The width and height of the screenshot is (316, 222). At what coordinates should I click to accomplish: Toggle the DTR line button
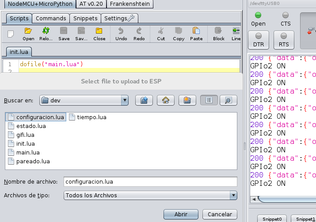point(259,40)
